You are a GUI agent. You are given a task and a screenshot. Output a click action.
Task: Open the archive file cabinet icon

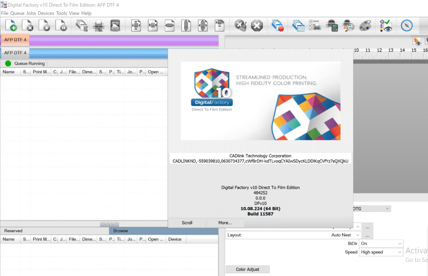click(x=115, y=25)
